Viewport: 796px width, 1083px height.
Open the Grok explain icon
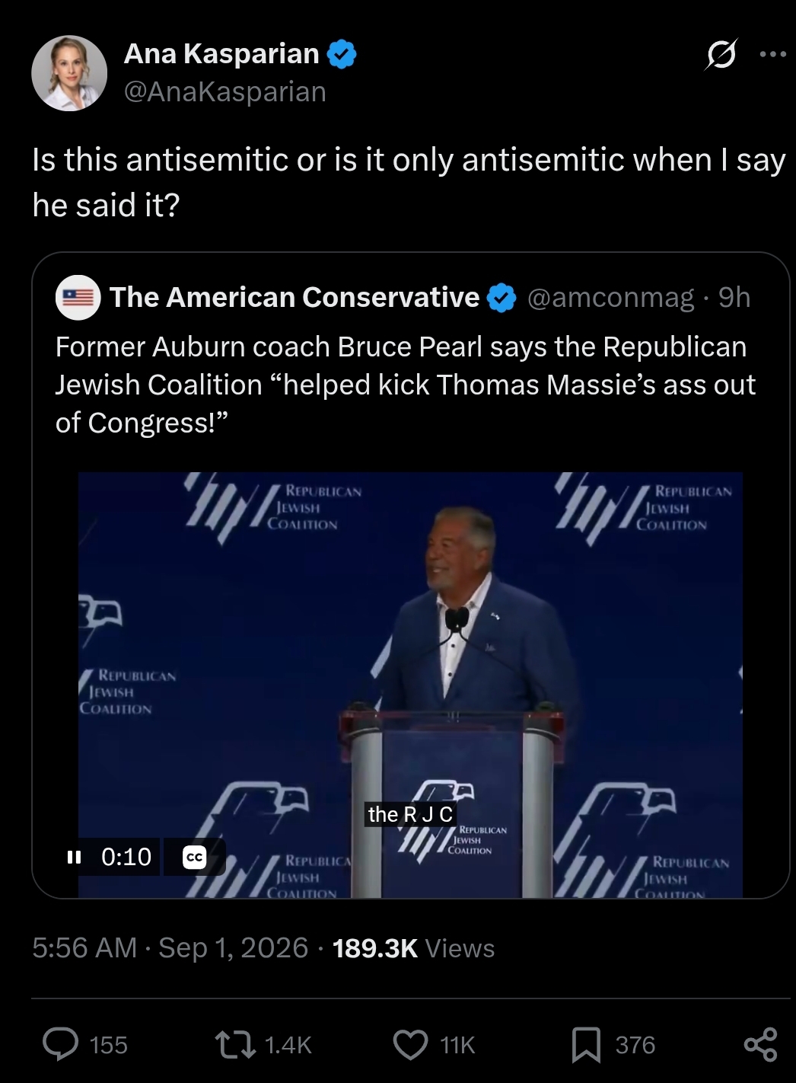click(x=721, y=55)
